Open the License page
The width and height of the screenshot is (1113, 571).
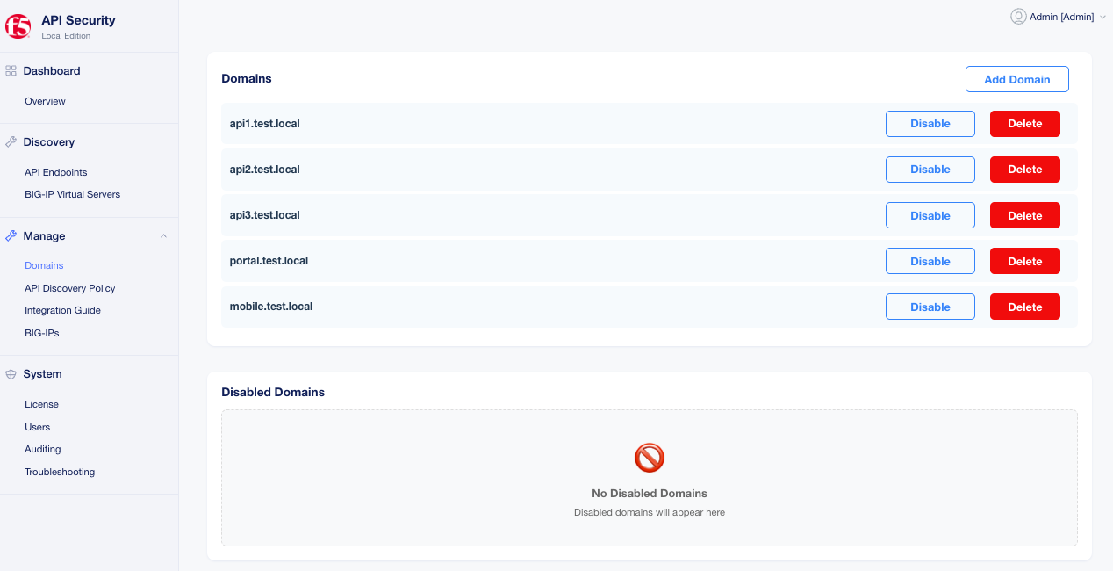[x=41, y=405]
